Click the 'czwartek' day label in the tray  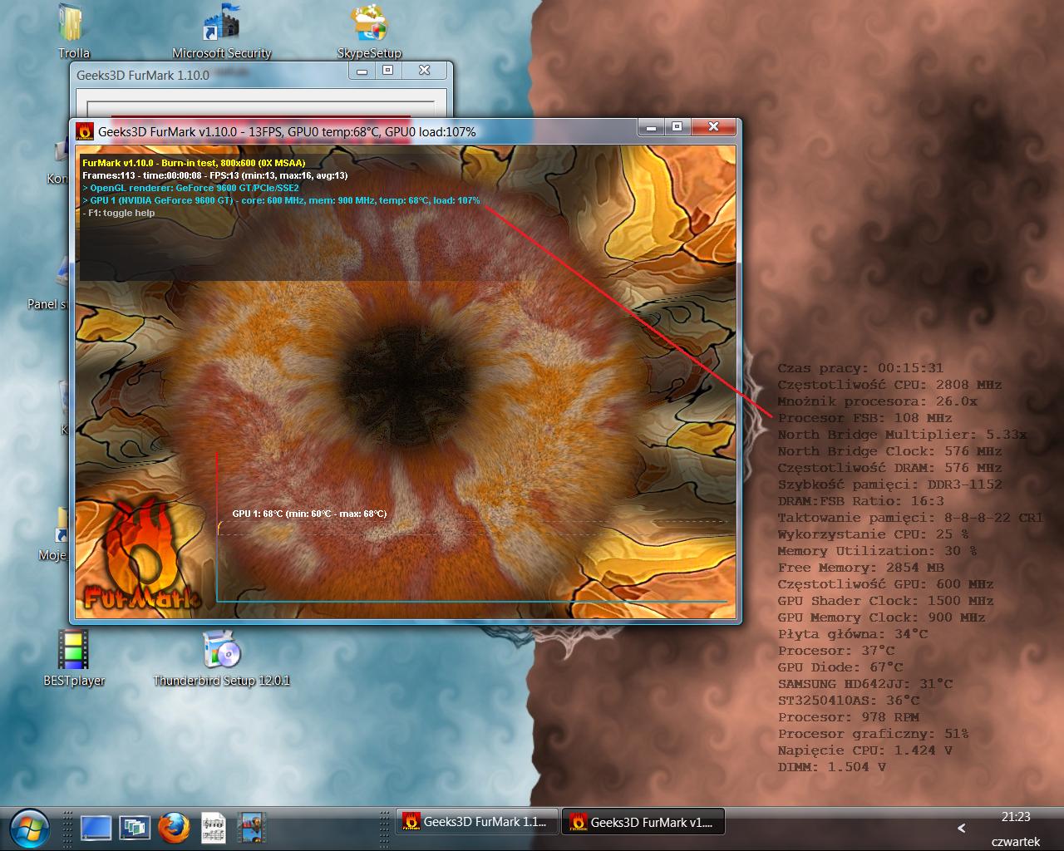pyautogui.click(x=1016, y=841)
